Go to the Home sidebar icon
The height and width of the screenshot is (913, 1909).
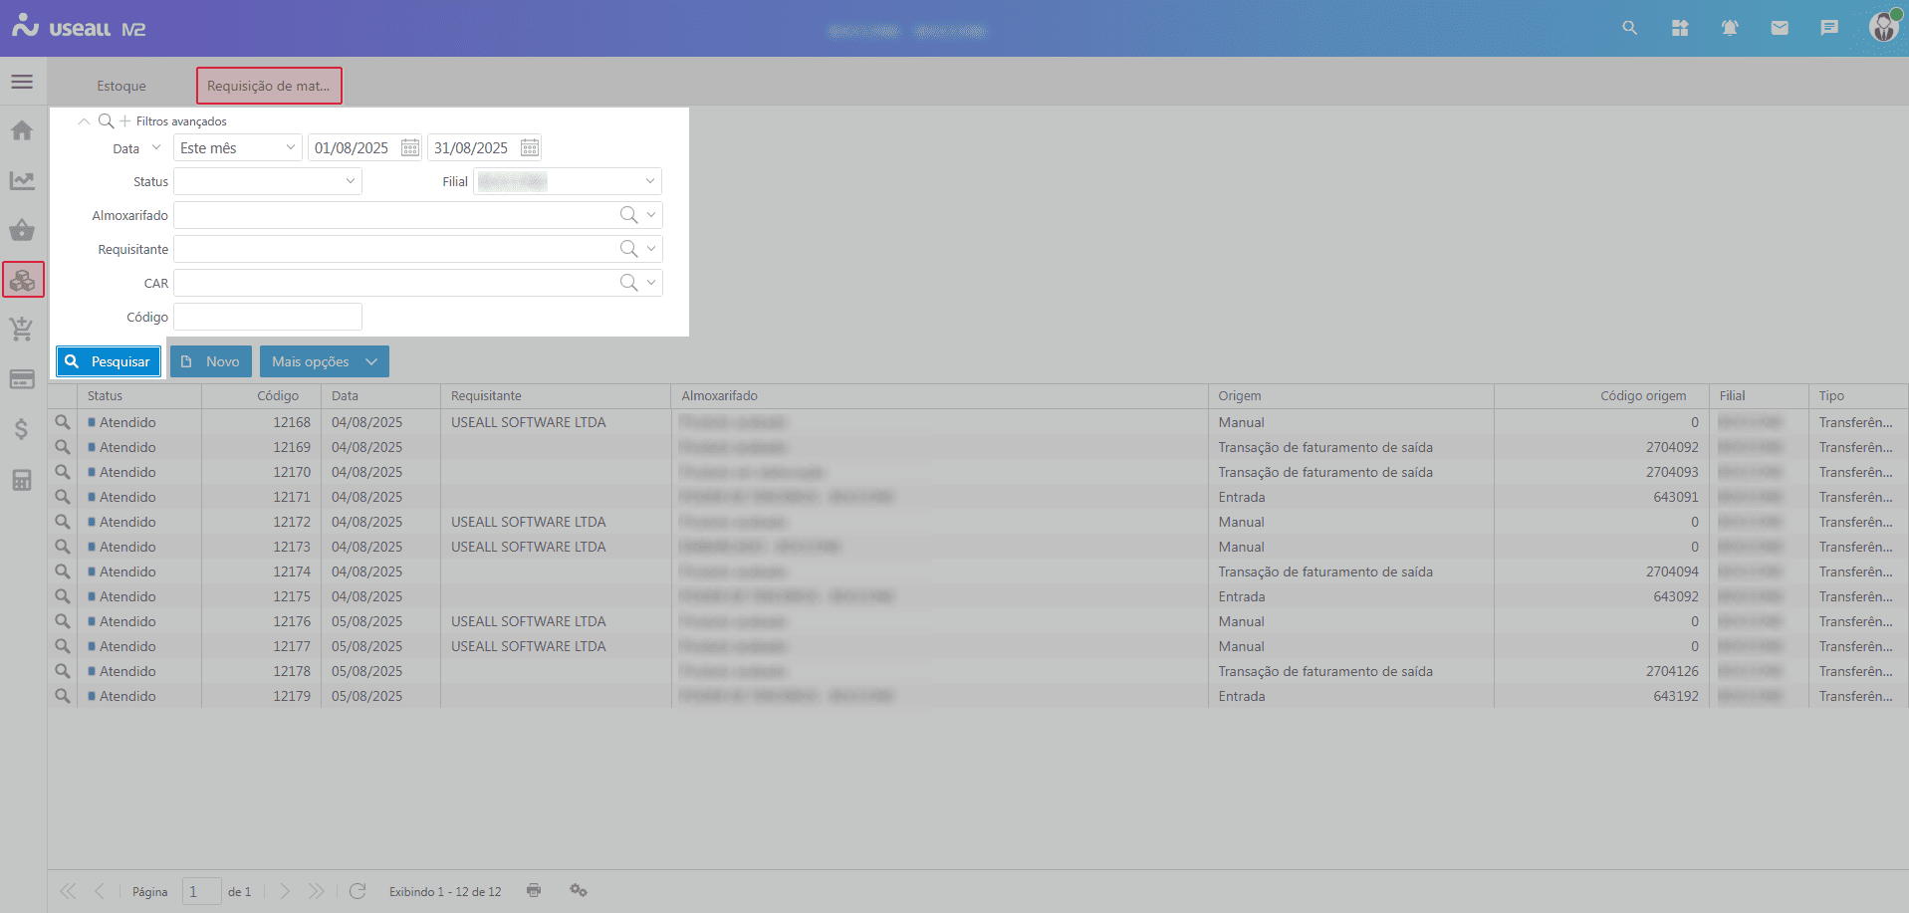pos(22,130)
